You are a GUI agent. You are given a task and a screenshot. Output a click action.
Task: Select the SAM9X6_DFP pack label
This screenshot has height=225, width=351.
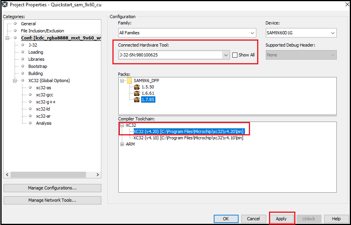146,81
